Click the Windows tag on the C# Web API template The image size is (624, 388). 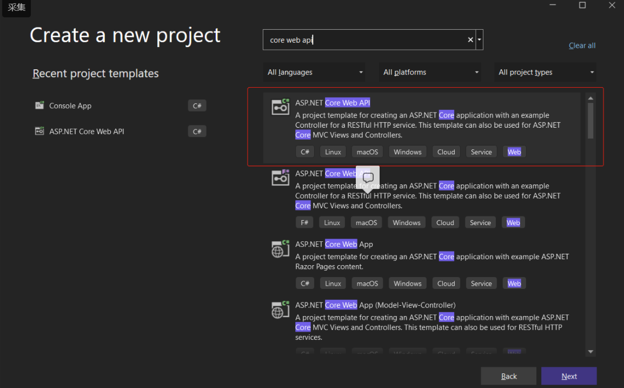click(x=408, y=152)
